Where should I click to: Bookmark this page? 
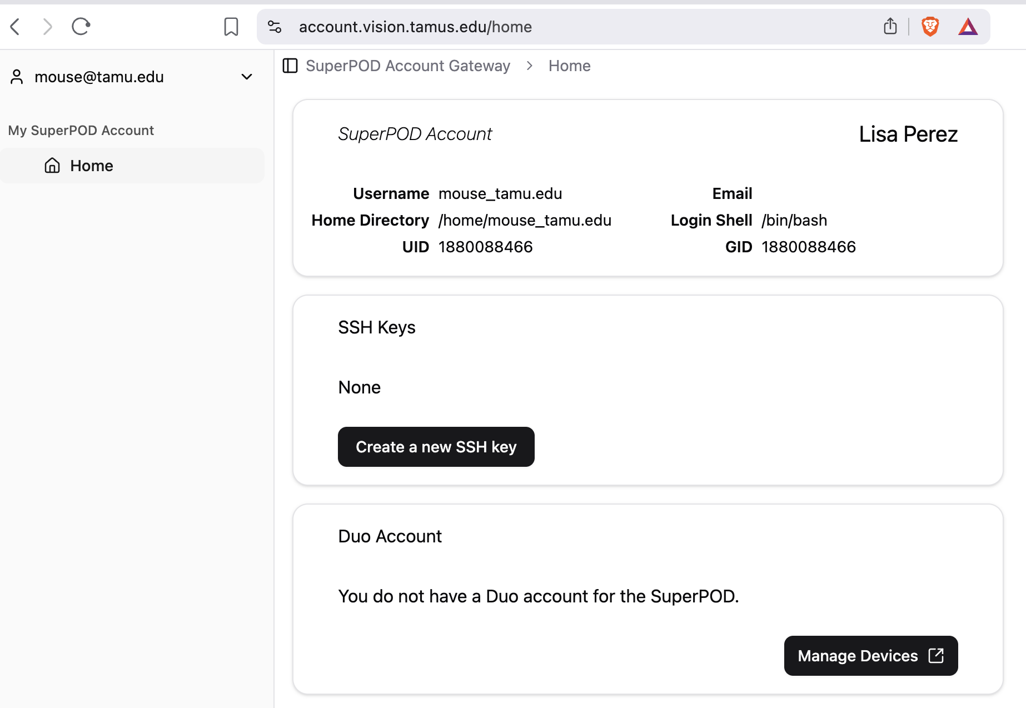[x=231, y=26]
